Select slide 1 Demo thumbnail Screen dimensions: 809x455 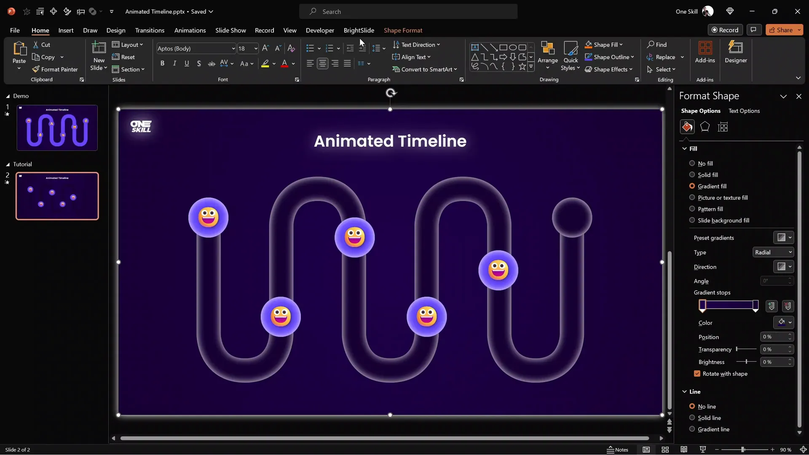[x=57, y=128]
